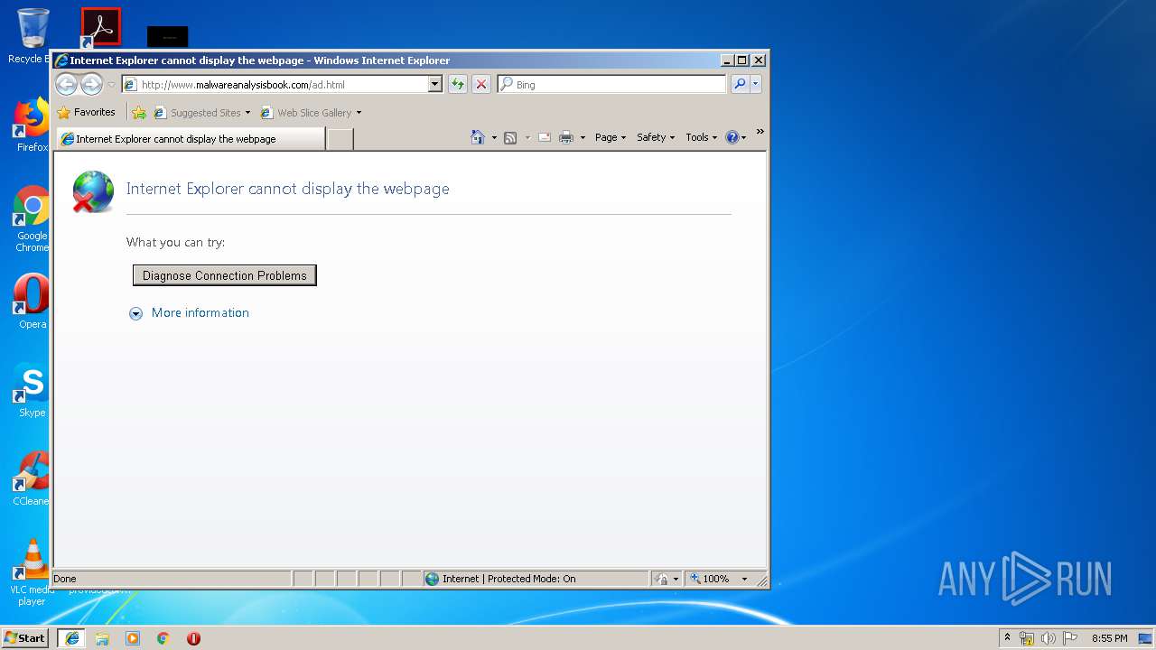Go back with the browser Back arrow
The height and width of the screenshot is (650, 1156).
point(66,84)
